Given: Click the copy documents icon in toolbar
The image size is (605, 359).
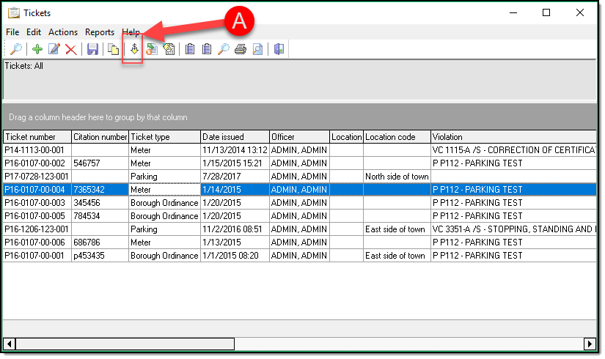Looking at the screenshot, I should point(113,49).
